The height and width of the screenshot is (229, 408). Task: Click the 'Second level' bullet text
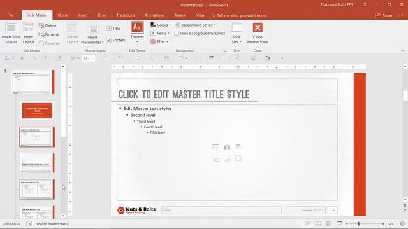click(x=143, y=115)
